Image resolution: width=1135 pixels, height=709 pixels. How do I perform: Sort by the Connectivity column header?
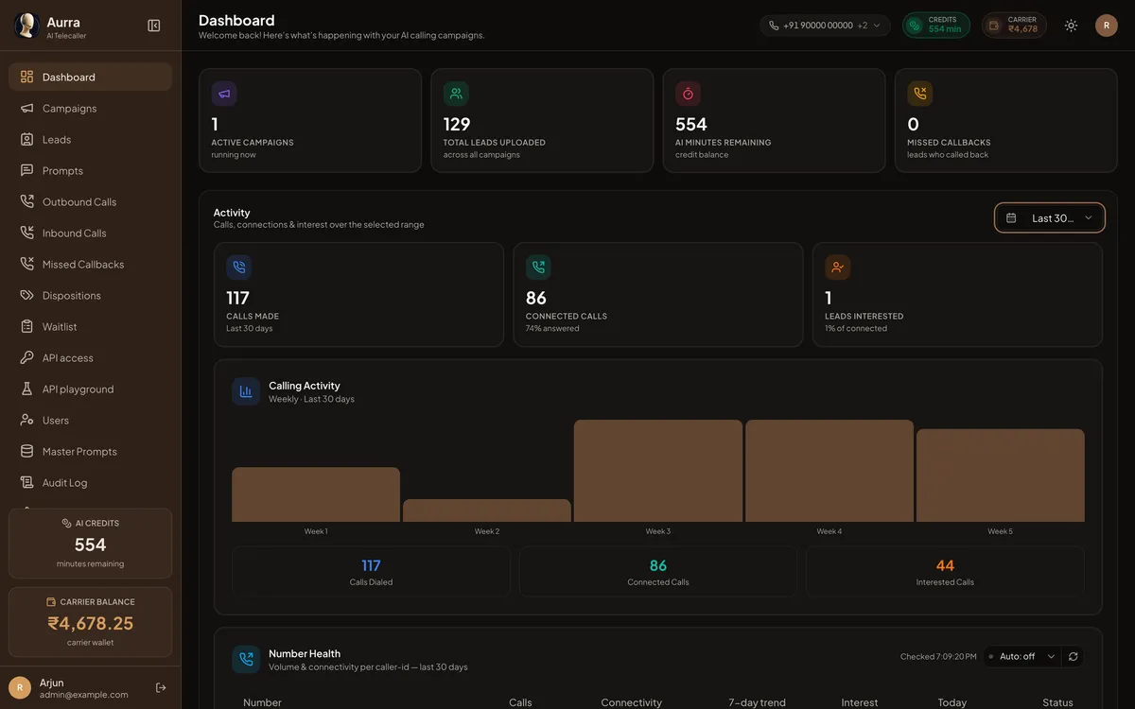(x=631, y=702)
